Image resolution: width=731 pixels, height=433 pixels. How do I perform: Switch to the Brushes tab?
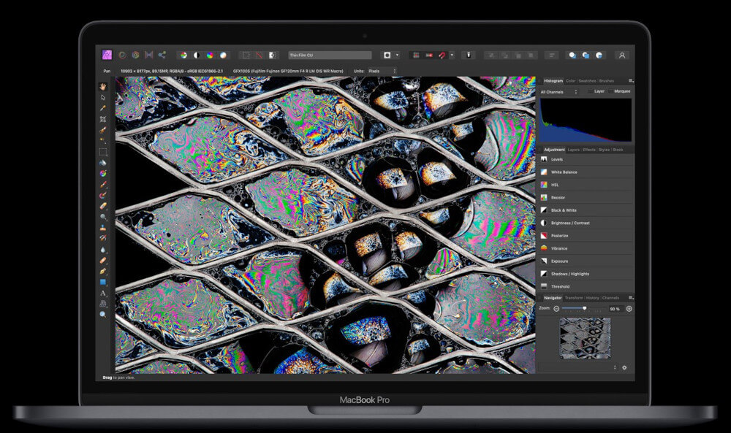click(x=607, y=81)
